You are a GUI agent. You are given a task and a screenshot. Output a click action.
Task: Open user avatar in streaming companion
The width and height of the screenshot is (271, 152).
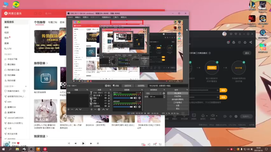click(224, 34)
